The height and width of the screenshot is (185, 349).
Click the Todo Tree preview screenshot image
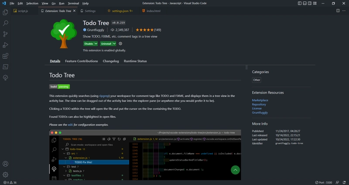[145, 155]
